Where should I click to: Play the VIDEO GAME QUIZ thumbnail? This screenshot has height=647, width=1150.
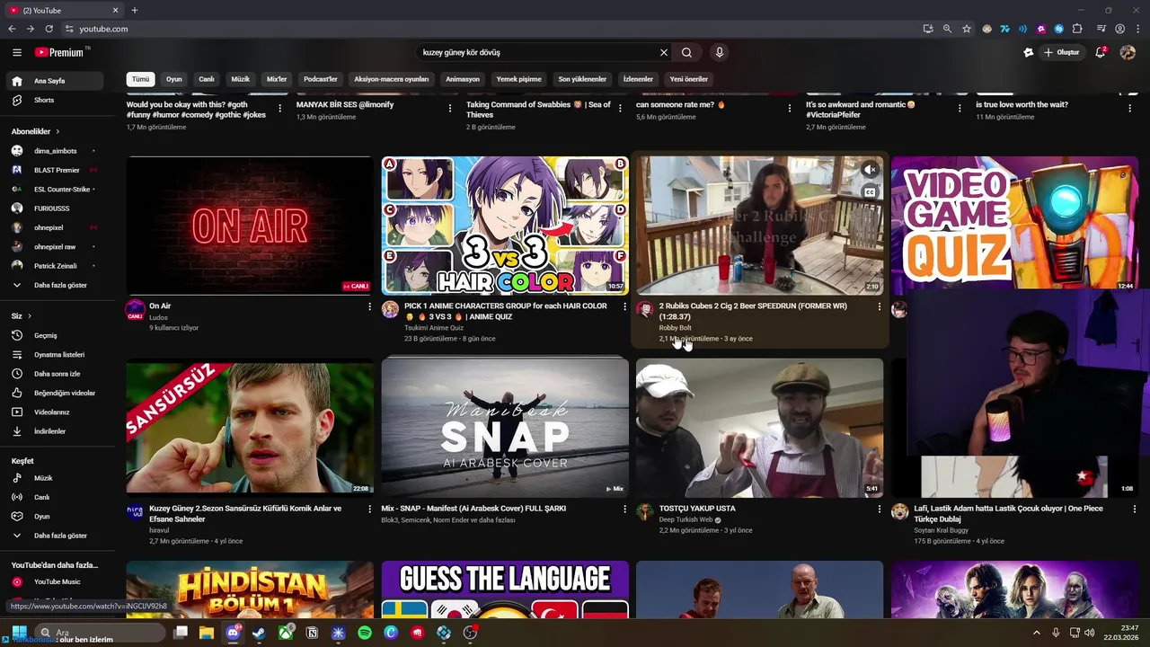(x=1014, y=225)
